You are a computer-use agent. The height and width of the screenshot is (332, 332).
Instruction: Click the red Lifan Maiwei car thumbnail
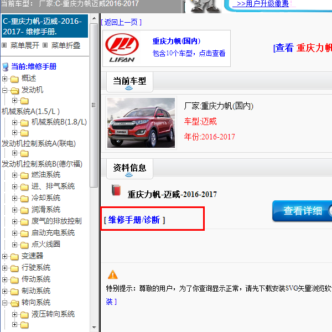coord(141,123)
